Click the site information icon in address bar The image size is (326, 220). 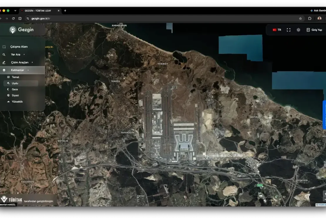pos(28,18)
